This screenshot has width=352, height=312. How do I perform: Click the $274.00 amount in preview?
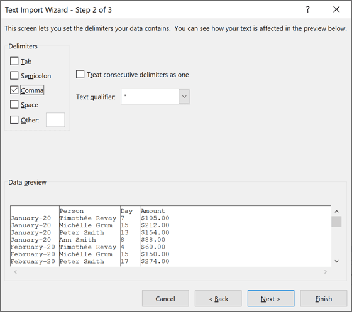click(155, 261)
